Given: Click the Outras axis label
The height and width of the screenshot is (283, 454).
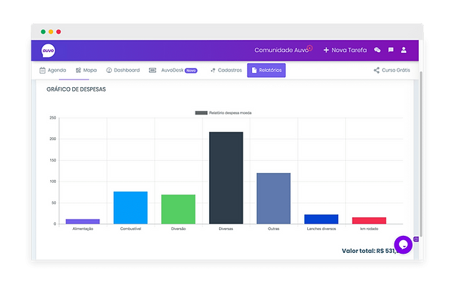Looking at the screenshot, I should 274,229.
